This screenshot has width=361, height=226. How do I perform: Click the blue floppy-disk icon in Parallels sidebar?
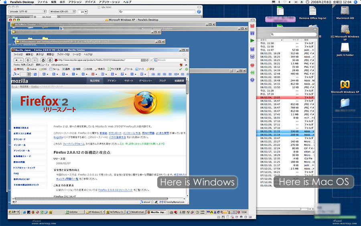pyautogui.click(x=252, y=49)
